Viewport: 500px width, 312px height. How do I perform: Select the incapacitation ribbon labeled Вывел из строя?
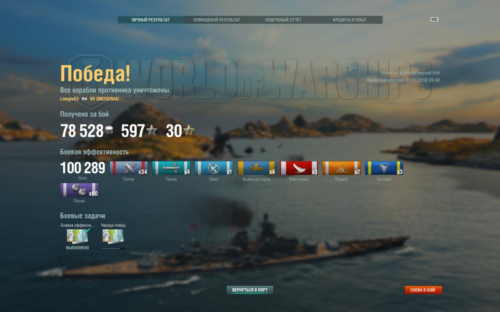(x=256, y=168)
